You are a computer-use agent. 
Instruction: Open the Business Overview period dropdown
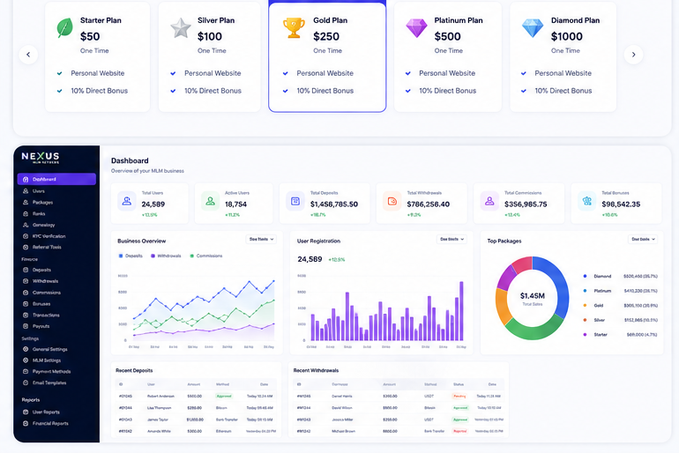coord(261,239)
